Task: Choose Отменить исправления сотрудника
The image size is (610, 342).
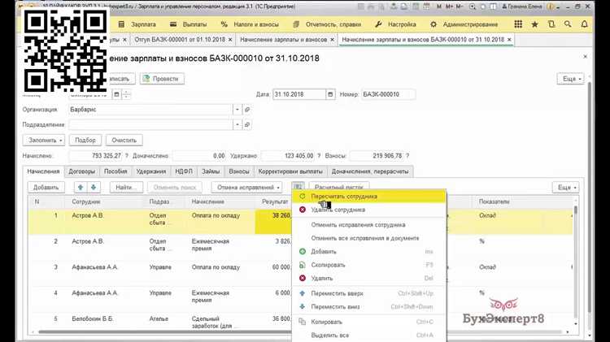Action: (368, 225)
